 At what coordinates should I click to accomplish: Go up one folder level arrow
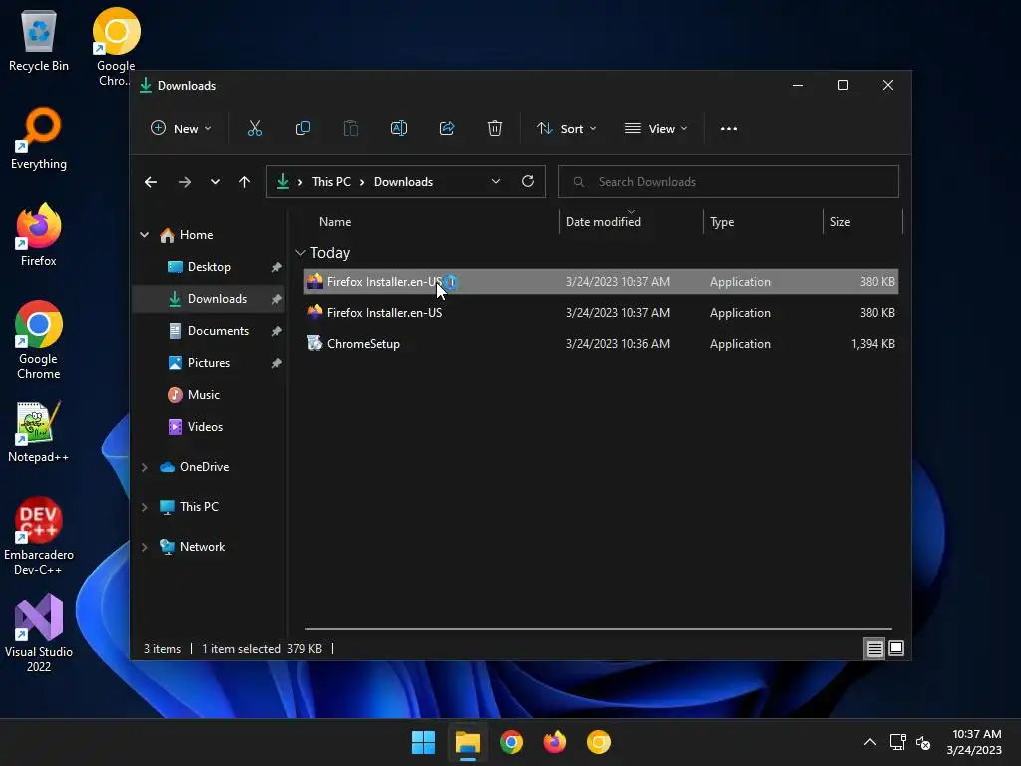point(245,182)
